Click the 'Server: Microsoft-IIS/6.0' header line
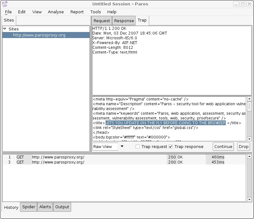This screenshot has width=254, height=219. pos(115,38)
